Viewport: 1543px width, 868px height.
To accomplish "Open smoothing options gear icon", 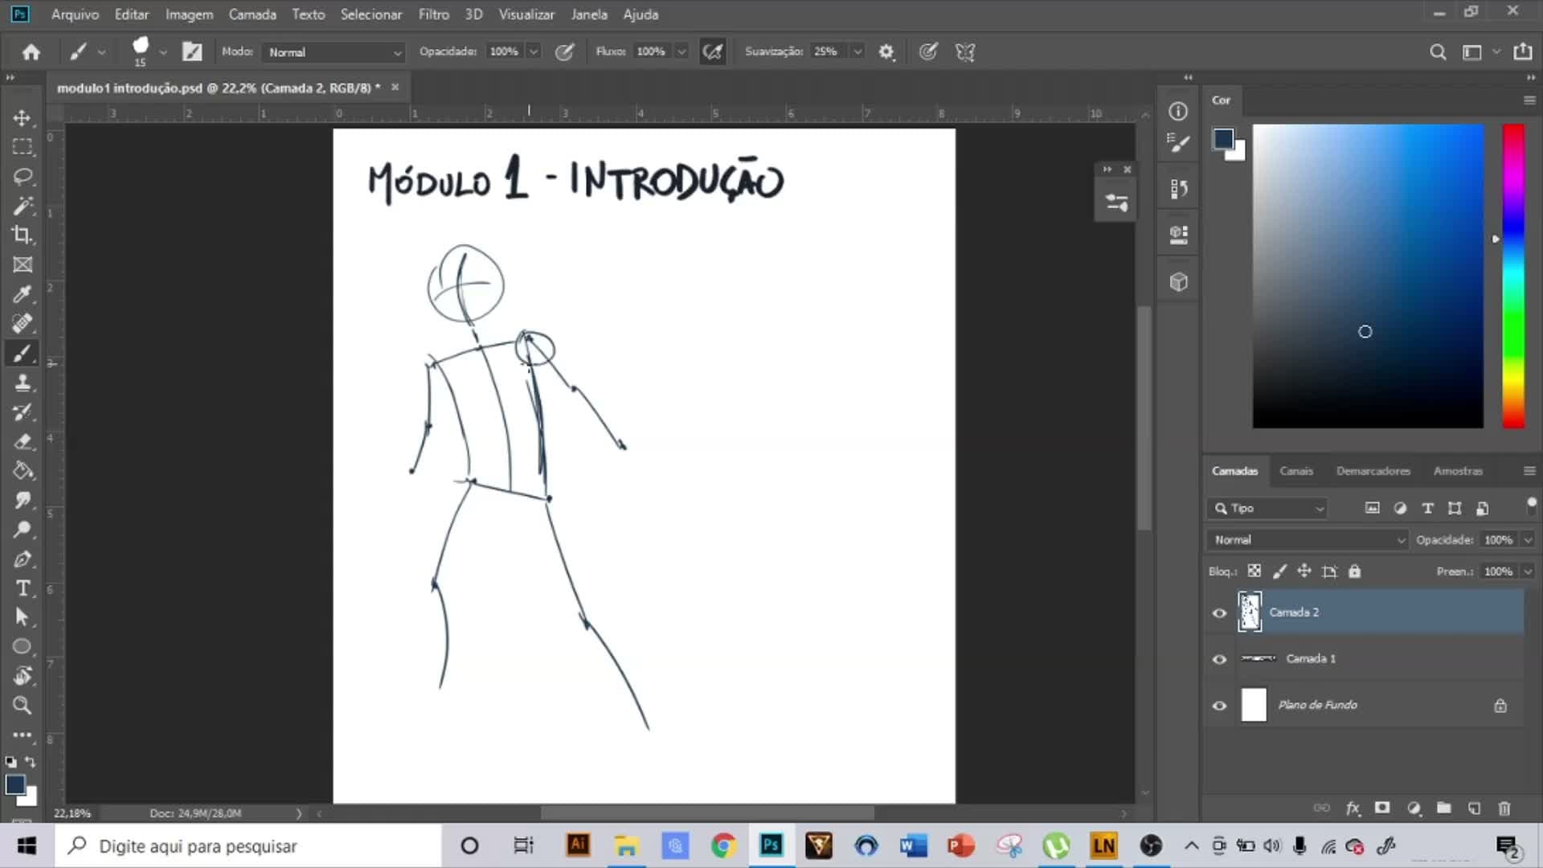I will pyautogui.click(x=886, y=51).
